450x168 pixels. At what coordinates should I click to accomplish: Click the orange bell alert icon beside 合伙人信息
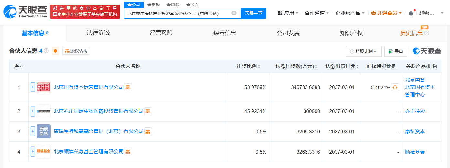56,51
